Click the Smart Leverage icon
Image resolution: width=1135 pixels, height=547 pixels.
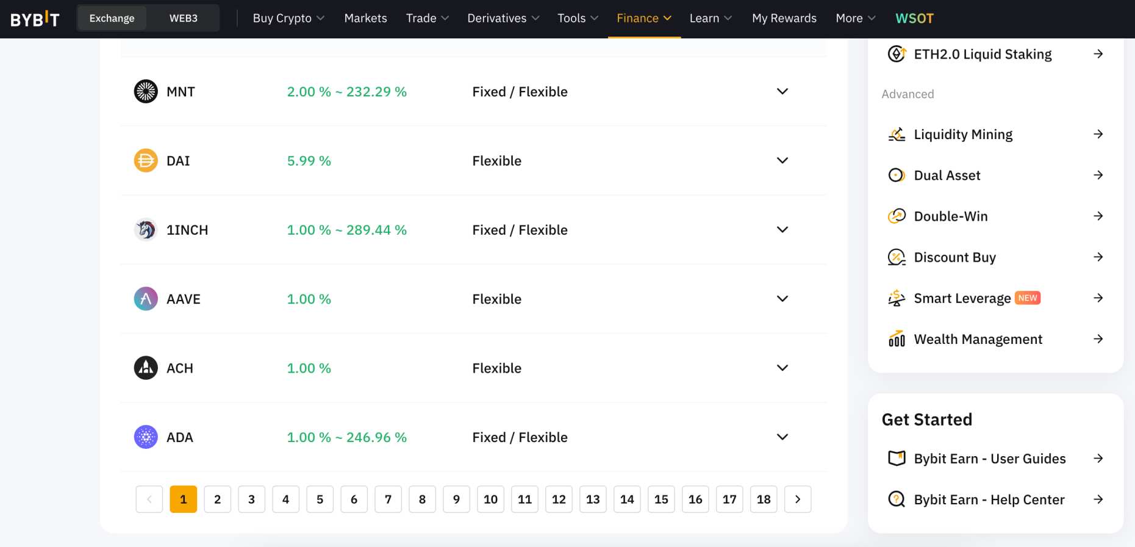pos(897,298)
